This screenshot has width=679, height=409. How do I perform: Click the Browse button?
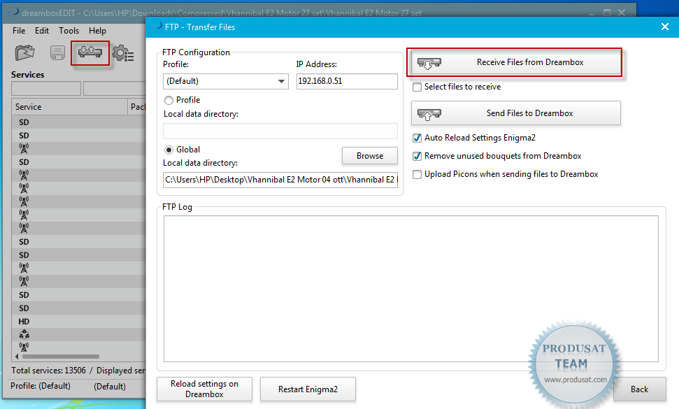(370, 156)
